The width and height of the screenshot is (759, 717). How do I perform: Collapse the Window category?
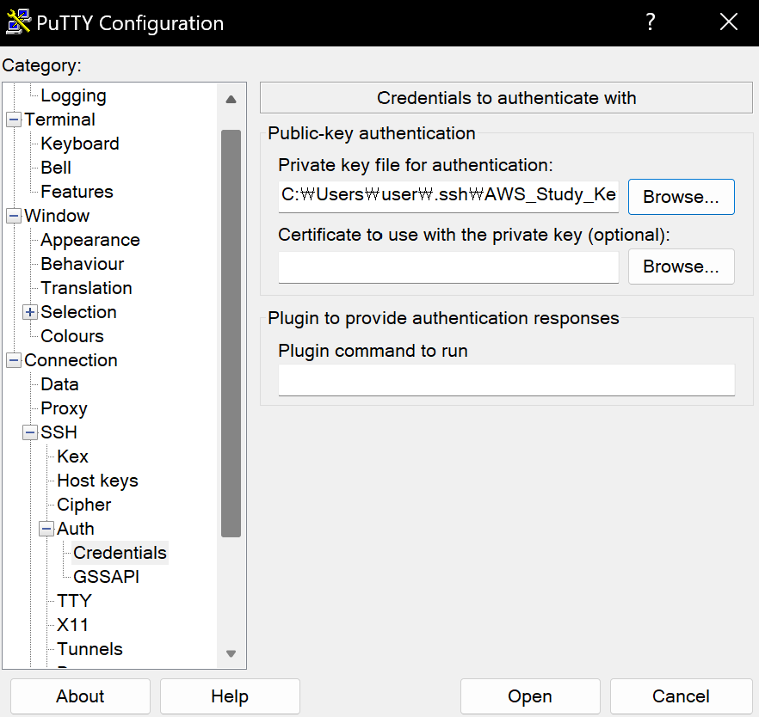(x=14, y=216)
